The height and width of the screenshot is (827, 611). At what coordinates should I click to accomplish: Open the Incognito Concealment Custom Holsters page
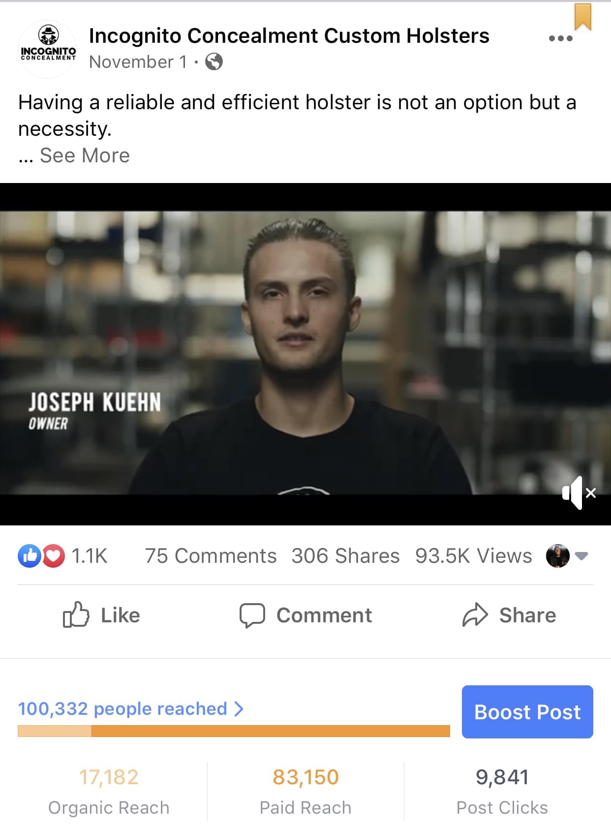pos(289,36)
